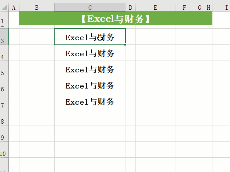Click the select-all corner of the sheet
230x172 pixels.
click(x=4, y=8)
